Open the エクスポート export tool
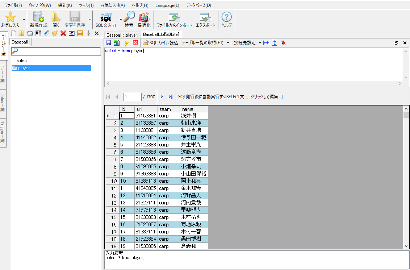 (205, 19)
